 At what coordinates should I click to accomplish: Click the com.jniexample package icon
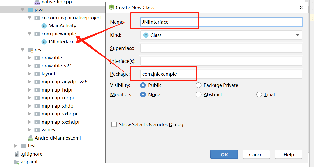click(x=37, y=34)
